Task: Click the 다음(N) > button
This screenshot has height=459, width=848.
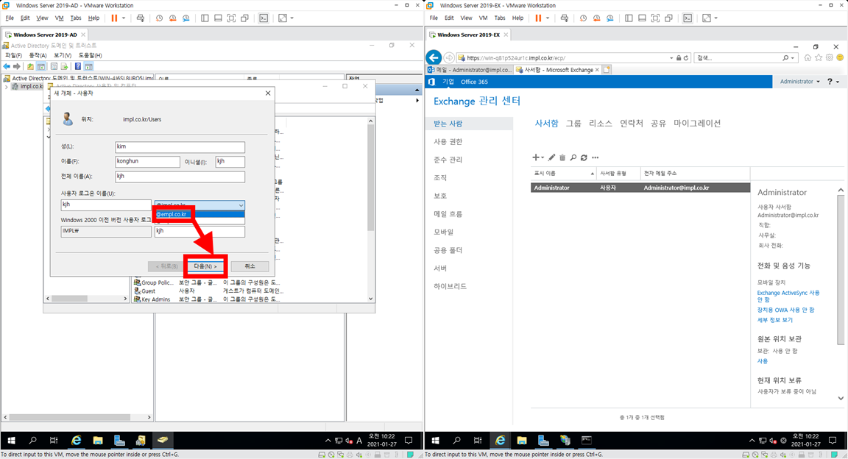Action: pyautogui.click(x=205, y=266)
